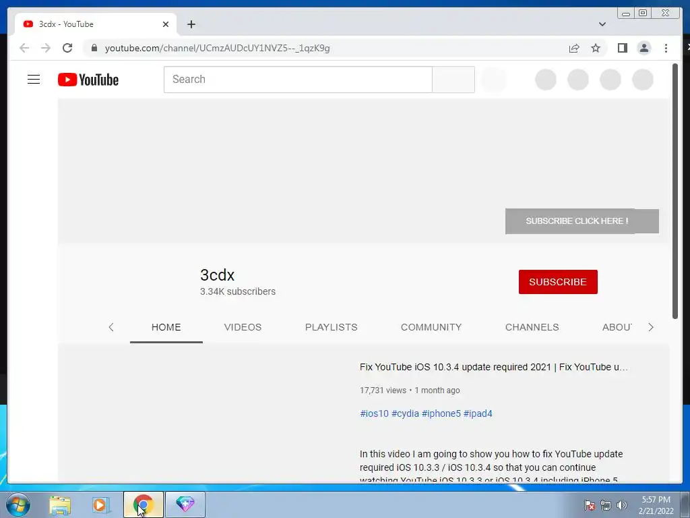This screenshot has width=690, height=518.
Task: Click the #cydia hashtag
Action: pyautogui.click(x=405, y=413)
